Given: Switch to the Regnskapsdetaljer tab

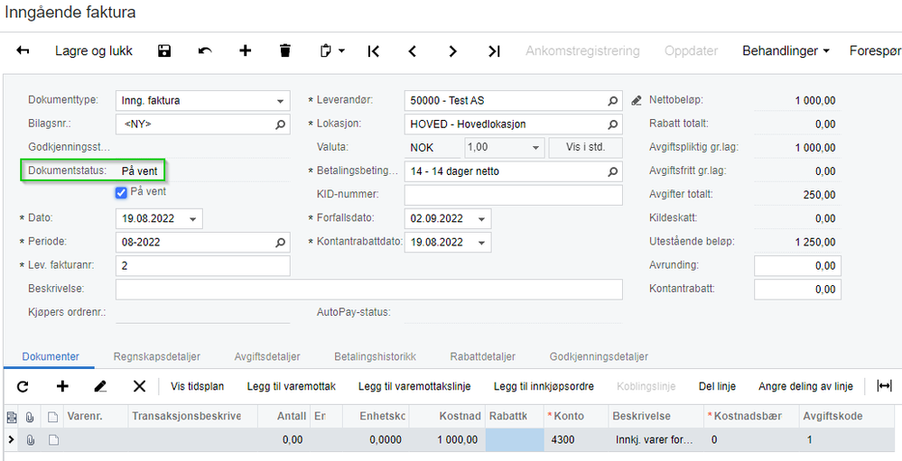Looking at the screenshot, I should tap(157, 356).
